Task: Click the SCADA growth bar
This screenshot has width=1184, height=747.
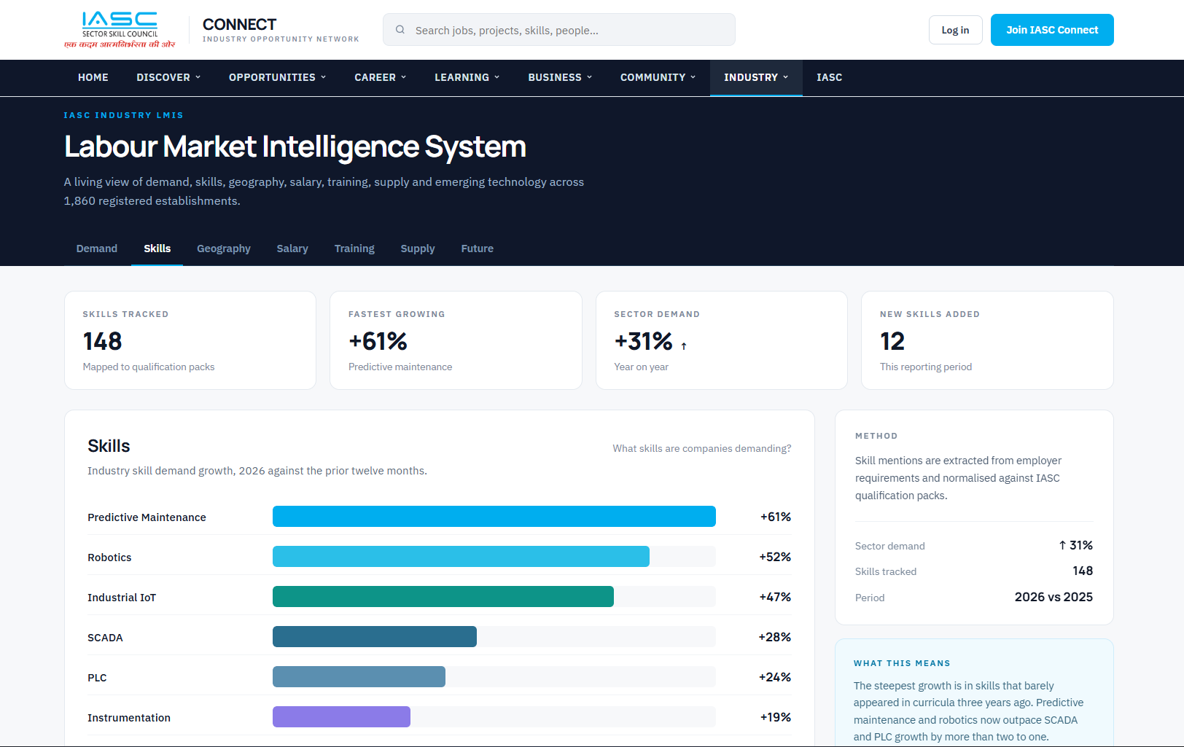Action: tap(375, 637)
